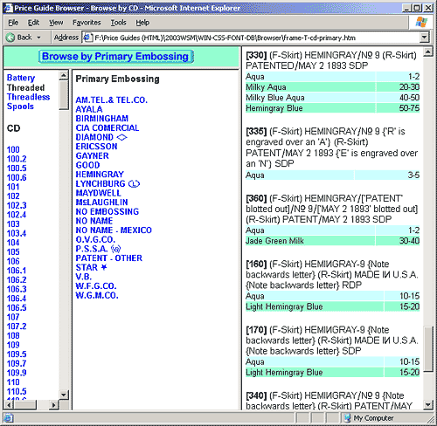This screenshot has height=426, width=437.
Task: Open GAYNER embossing link
Action: 92,156
